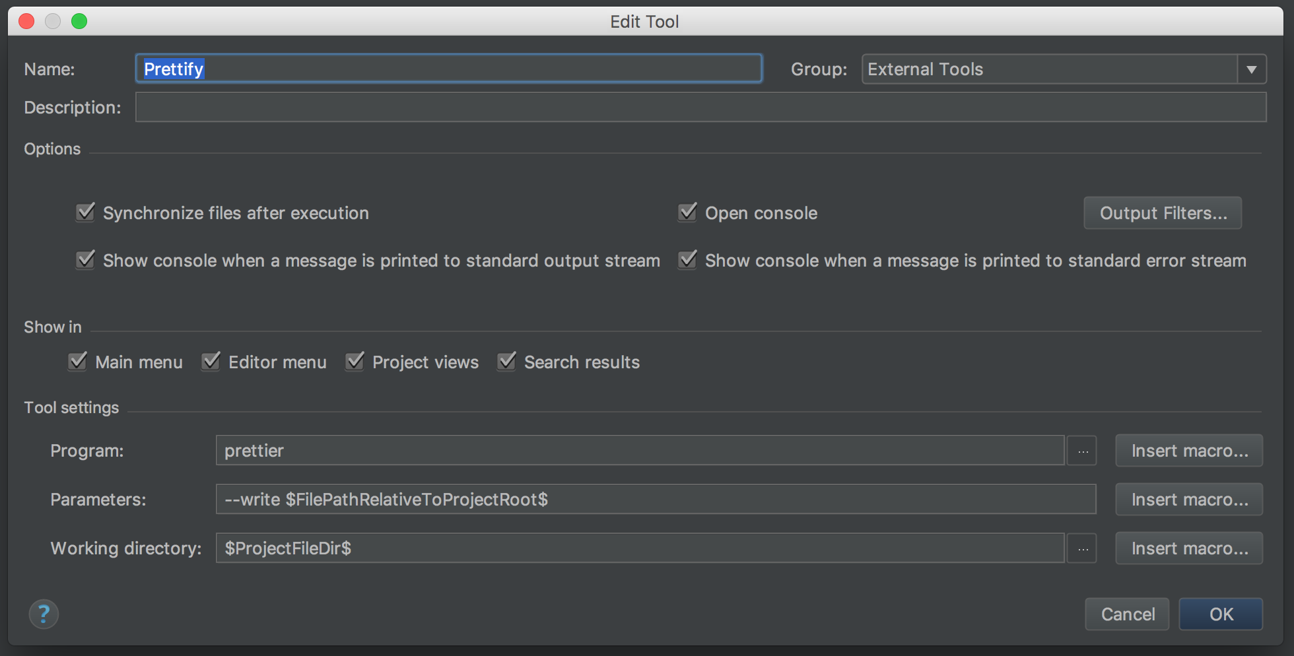This screenshot has width=1294, height=656.
Task: Close the Edit Tool window
Action: pos(26,21)
